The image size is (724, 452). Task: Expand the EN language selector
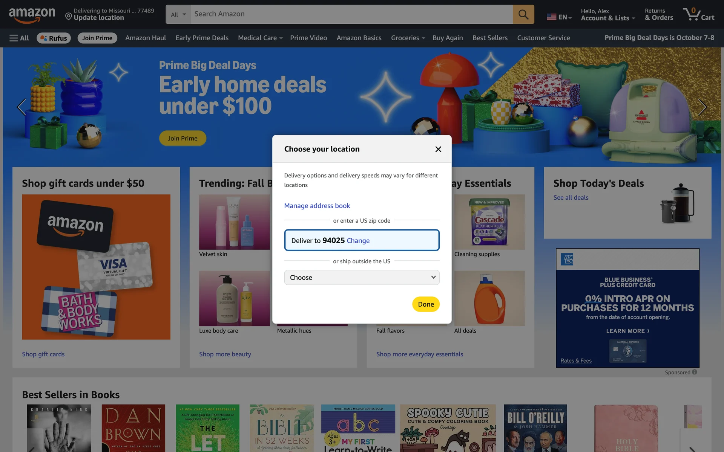(x=559, y=17)
